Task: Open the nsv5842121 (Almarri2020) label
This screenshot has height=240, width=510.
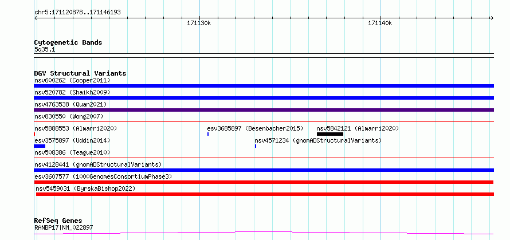Action: coord(358,128)
